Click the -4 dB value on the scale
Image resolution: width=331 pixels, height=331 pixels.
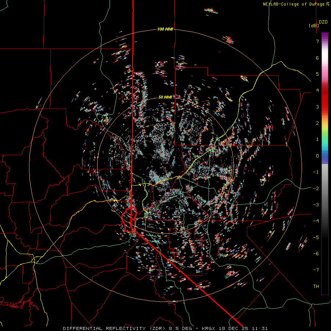coord(316,221)
